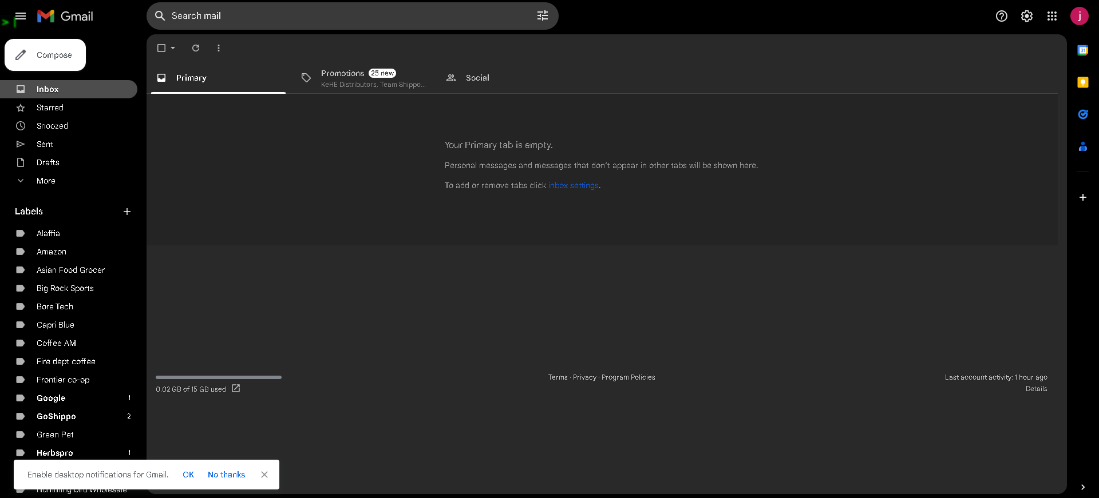Open the select dropdown arrow

coord(173,48)
